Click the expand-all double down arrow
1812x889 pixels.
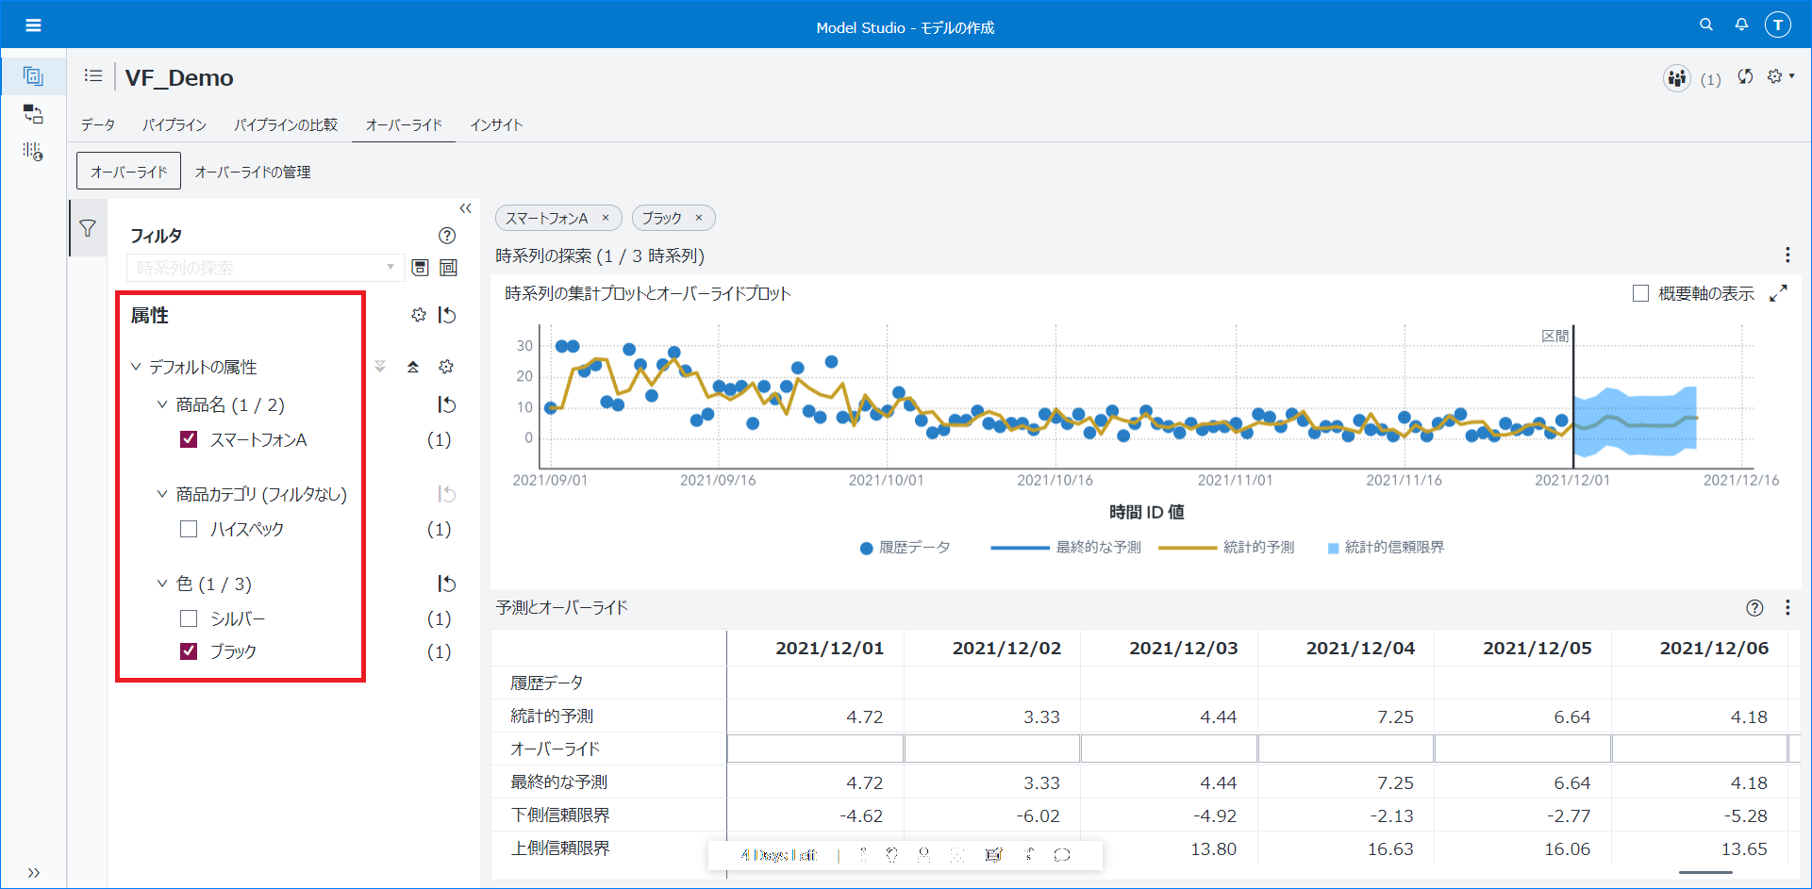point(380,367)
